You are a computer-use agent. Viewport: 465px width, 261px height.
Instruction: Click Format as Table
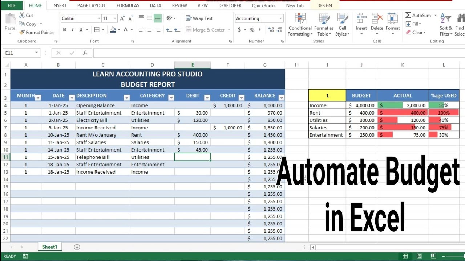(x=324, y=25)
